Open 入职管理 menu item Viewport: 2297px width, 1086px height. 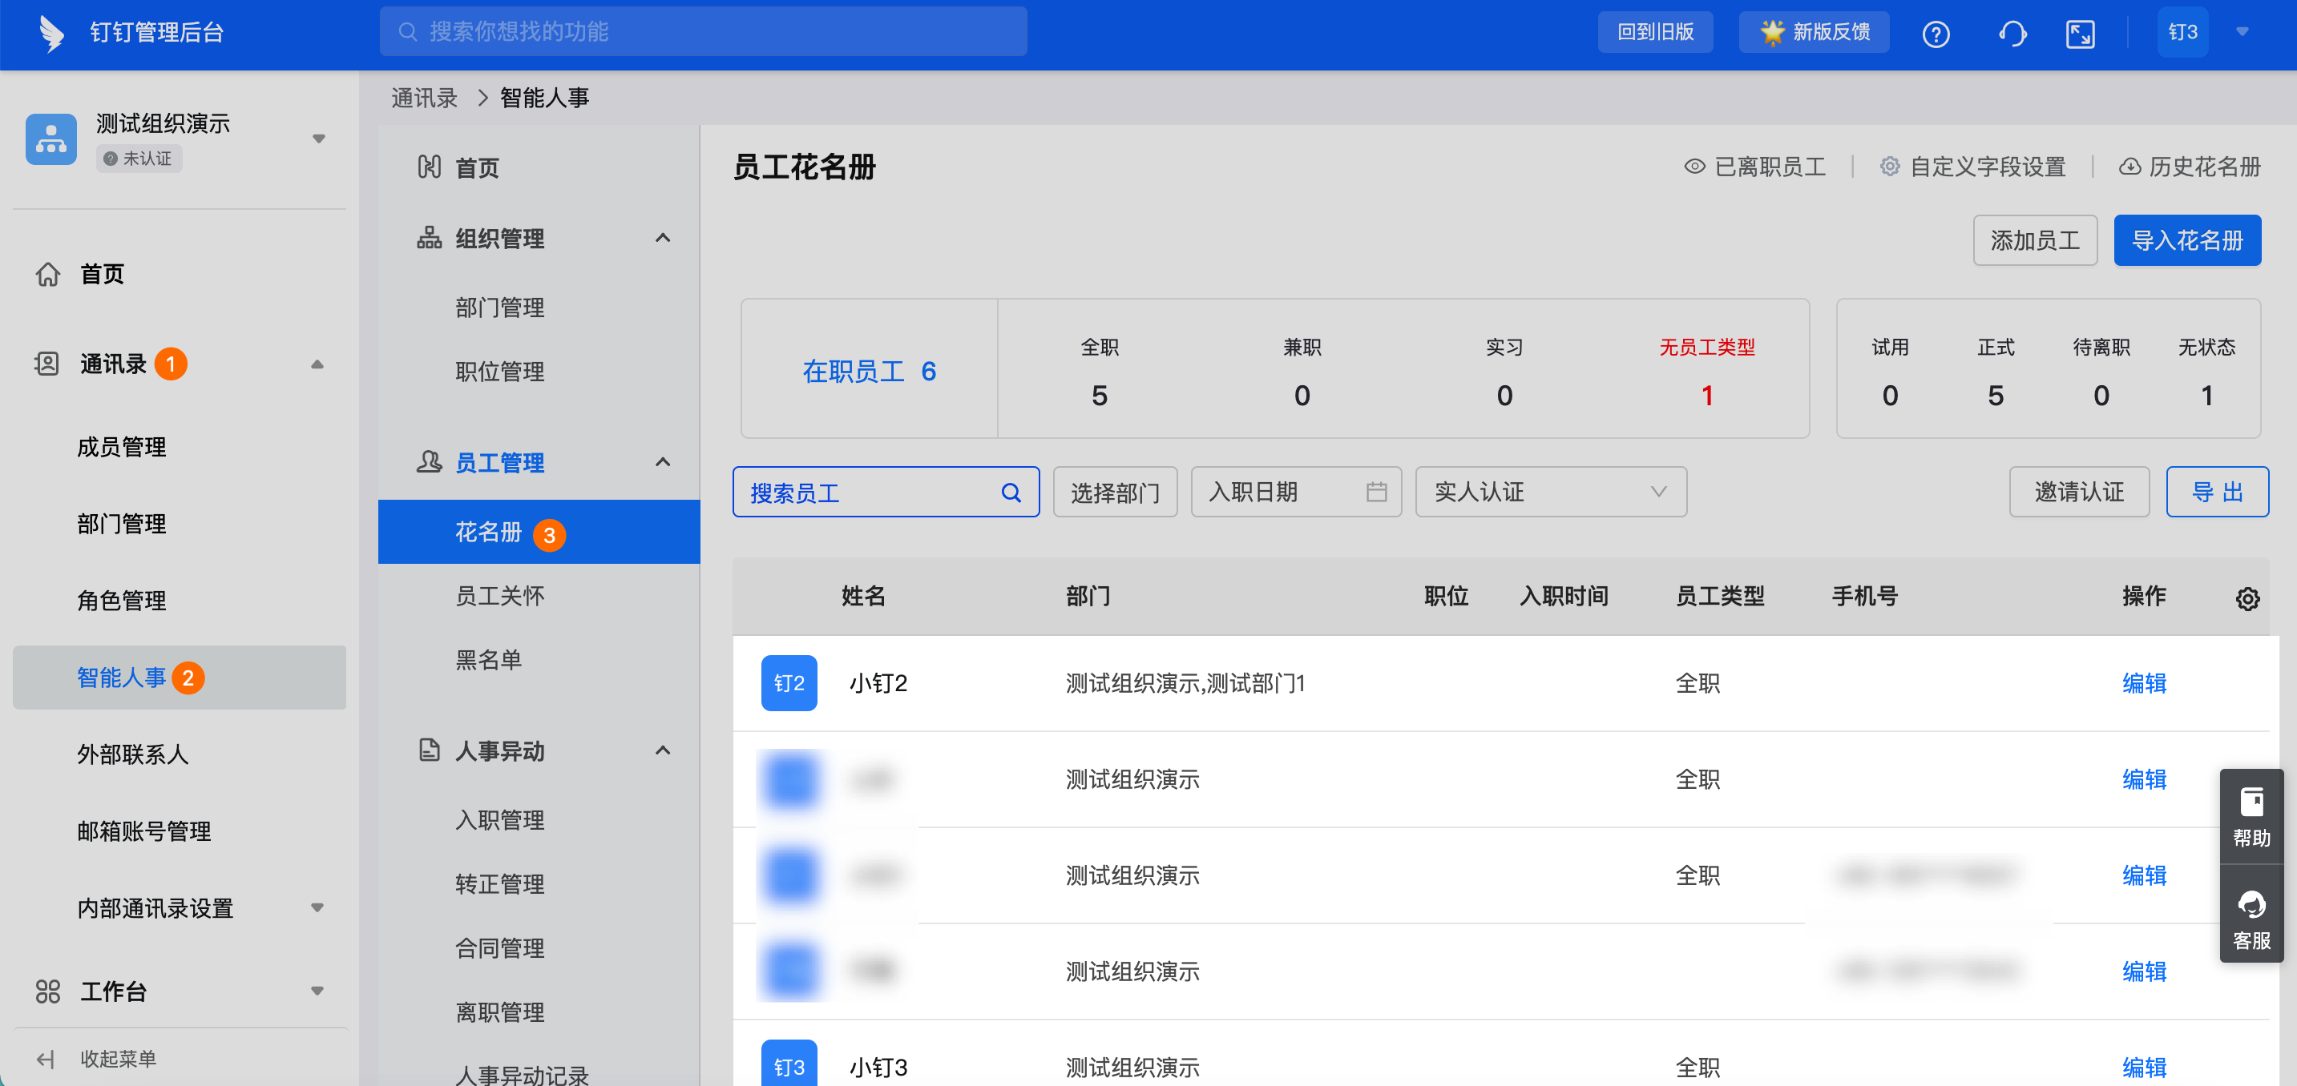pos(499,819)
